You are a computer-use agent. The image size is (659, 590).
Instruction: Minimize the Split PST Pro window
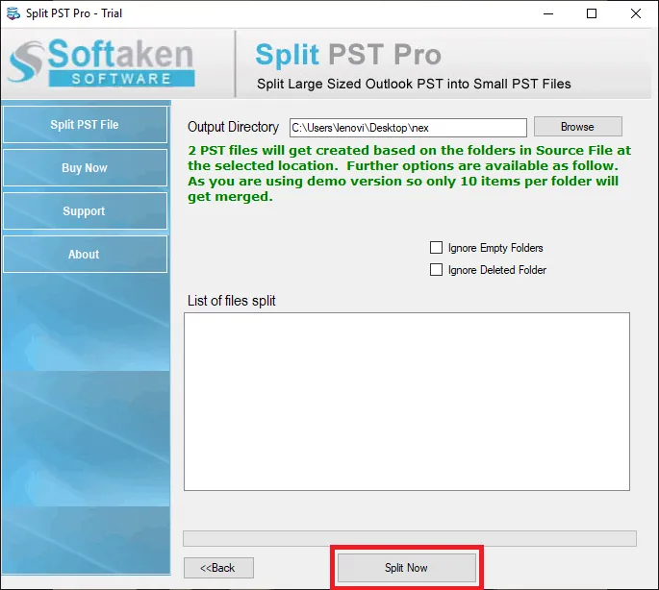(x=548, y=13)
